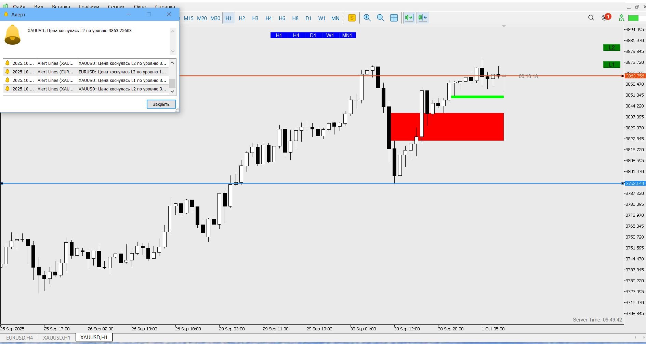Screen dimensions: 646x344
Task: Click alert list scrollbar down arrow
Action: tap(172, 91)
